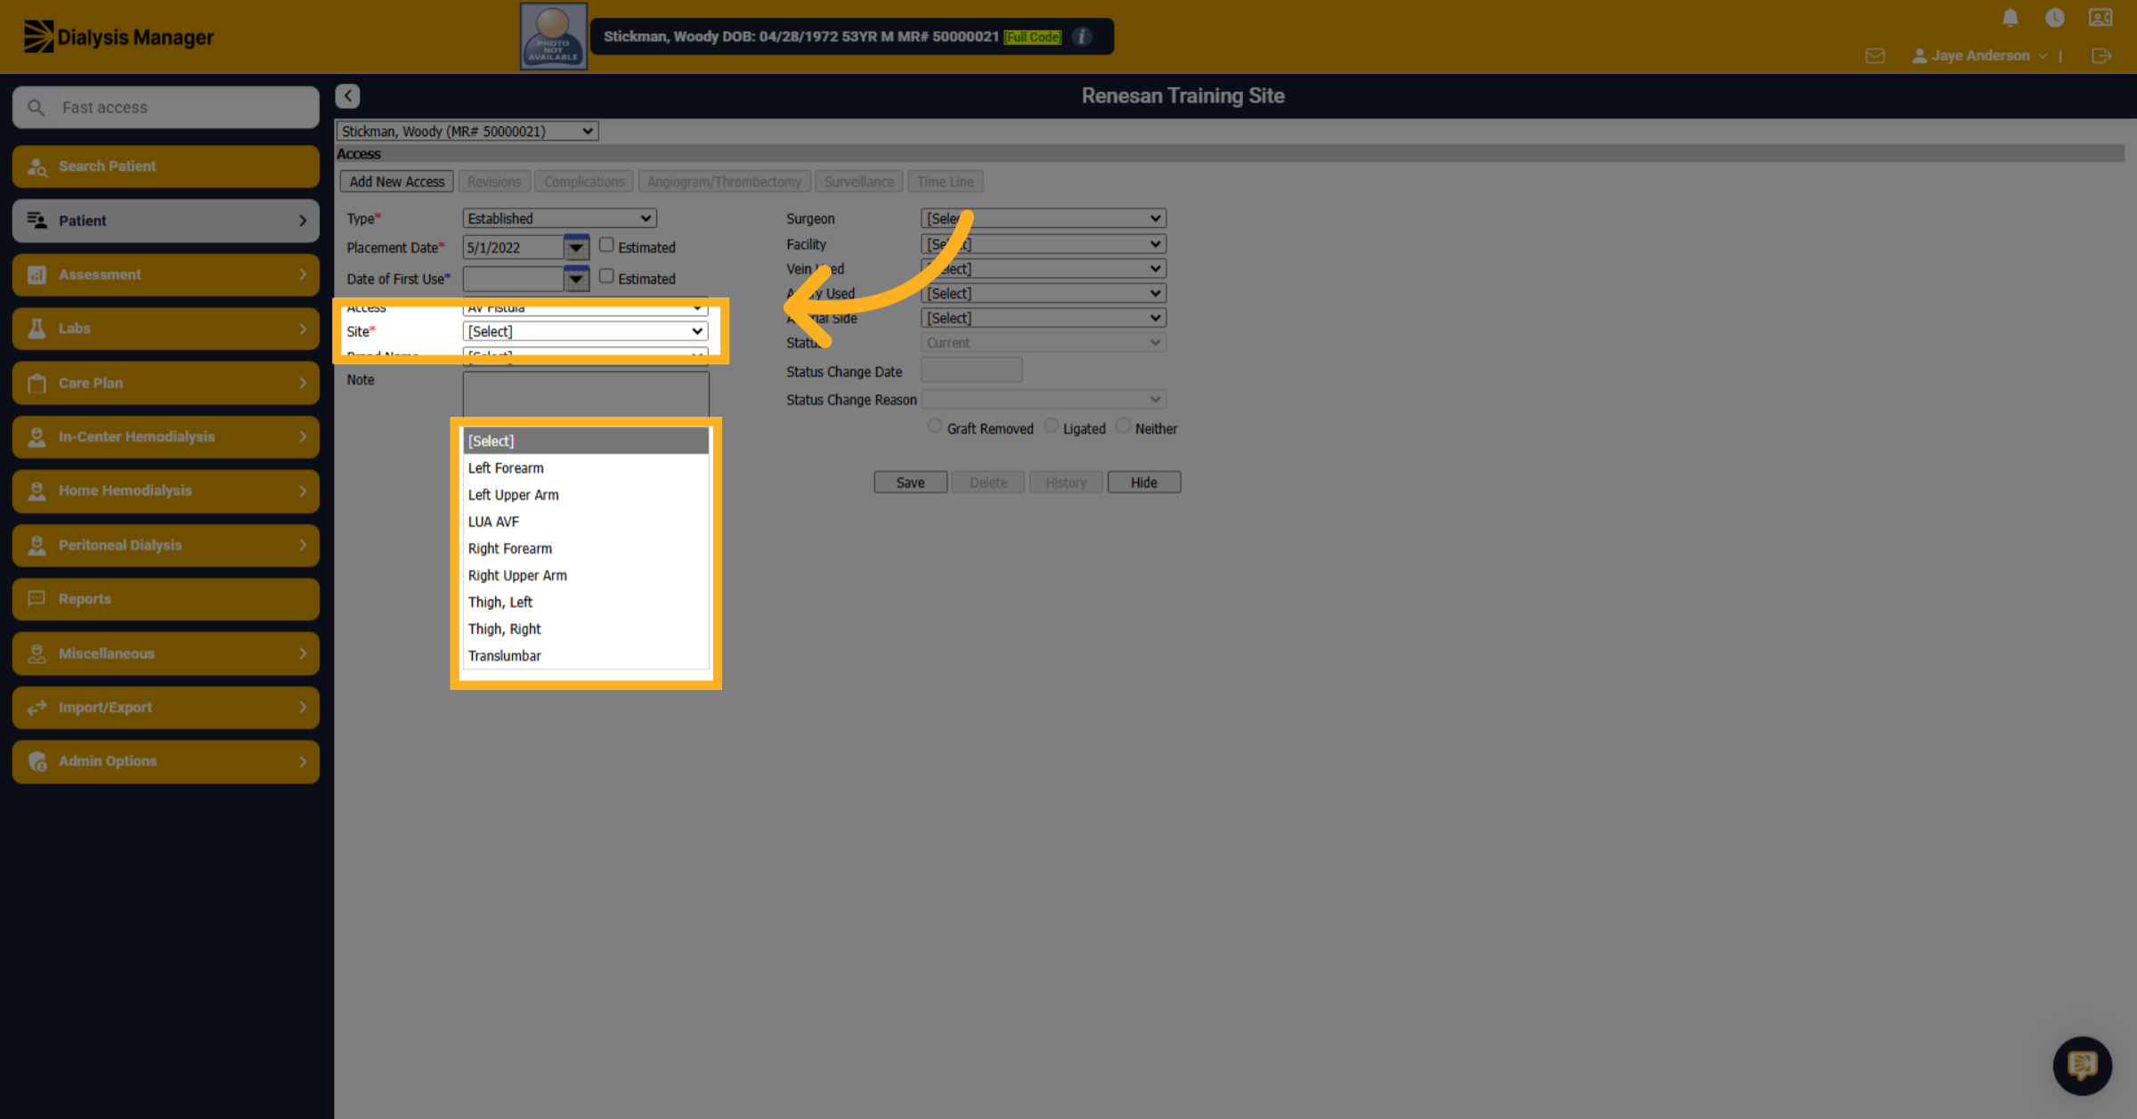Image resolution: width=2137 pixels, height=1119 pixels.
Task: Choose Left Forearm from the site list
Action: (586, 468)
